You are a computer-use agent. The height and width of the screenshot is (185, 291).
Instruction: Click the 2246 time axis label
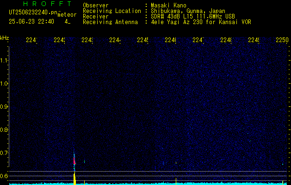pos(171,40)
